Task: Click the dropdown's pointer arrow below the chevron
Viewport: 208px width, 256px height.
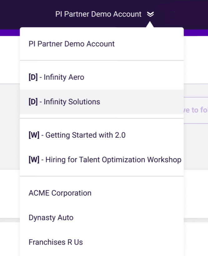Action: point(151,25)
